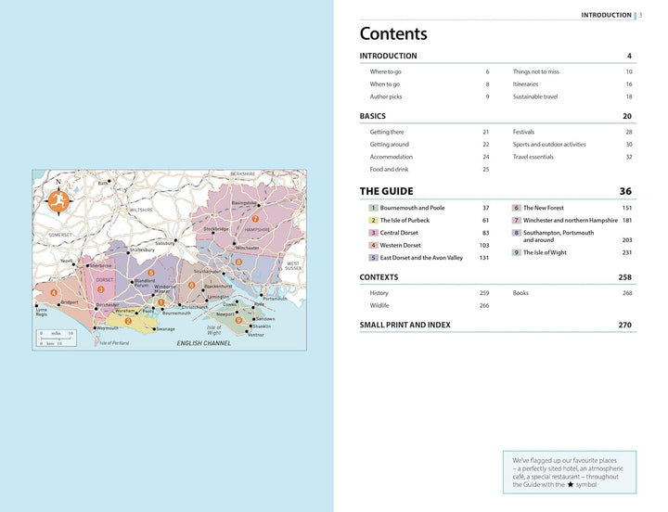The height and width of the screenshot is (512, 668).
Task: Click 'INTRODUCTION' running header at page top
Action: pos(606,15)
